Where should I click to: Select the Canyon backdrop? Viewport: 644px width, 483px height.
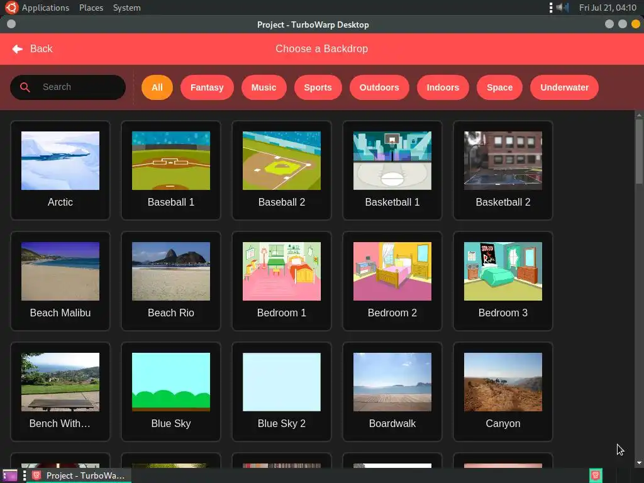pos(503,391)
